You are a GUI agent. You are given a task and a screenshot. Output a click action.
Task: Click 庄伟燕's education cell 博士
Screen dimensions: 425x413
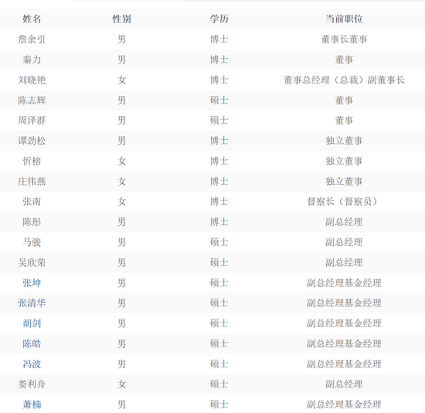click(x=219, y=181)
